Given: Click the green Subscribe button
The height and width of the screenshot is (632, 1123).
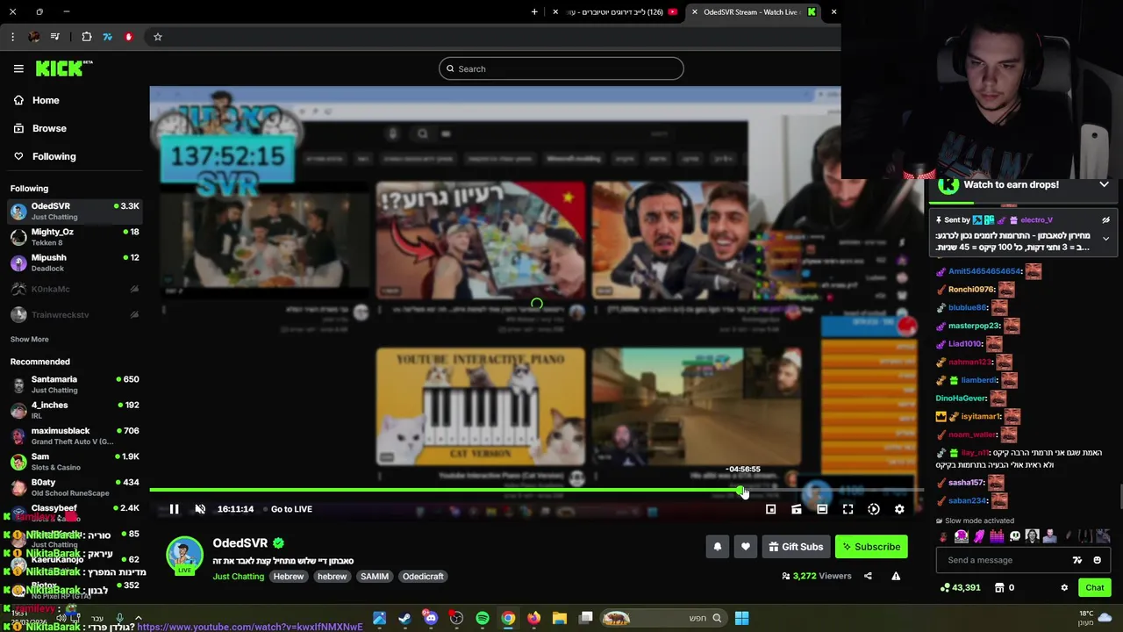Looking at the screenshot, I should (x=871, y=547).
